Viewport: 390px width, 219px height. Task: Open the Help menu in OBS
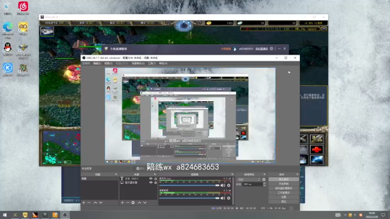point(163,64)
